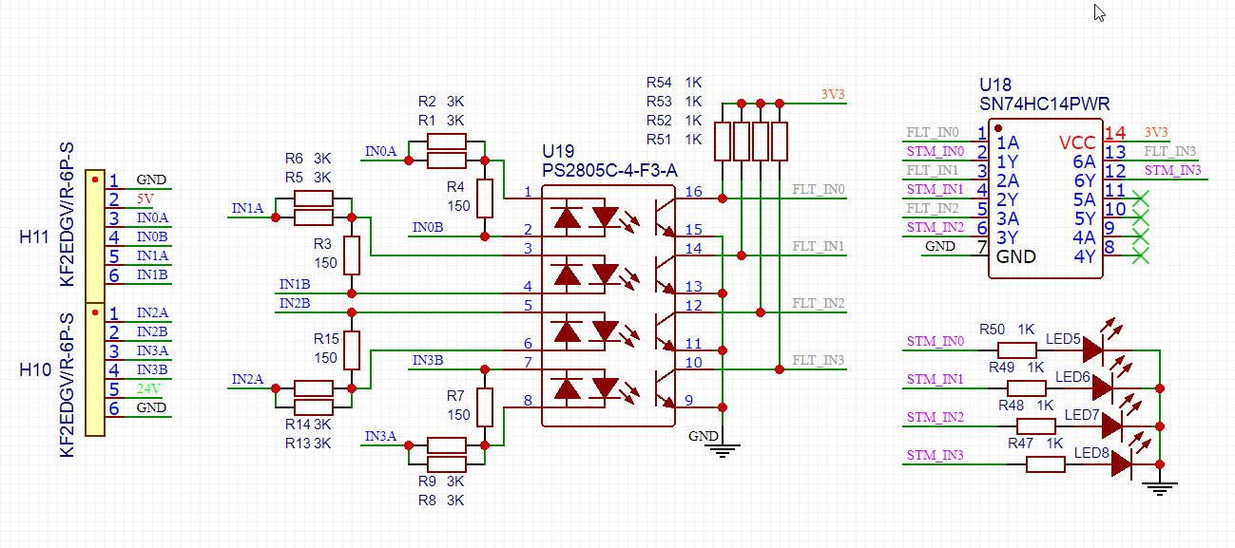This screenshot has height=548, width=1235.
Task: Click FLT_IN3 net label at U19 pin 10
Action: tap(819, 360)
